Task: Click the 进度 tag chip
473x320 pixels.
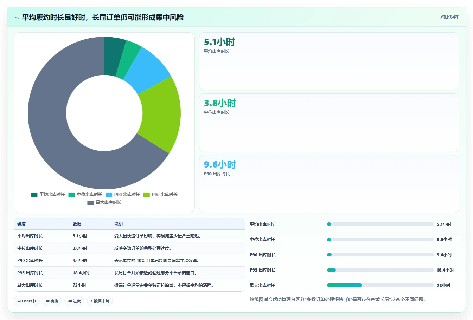Action: 74,301
